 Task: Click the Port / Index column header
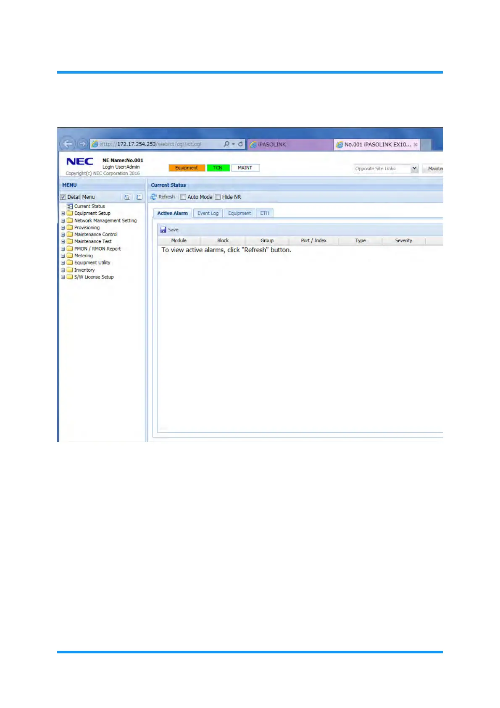pos(314,240)
